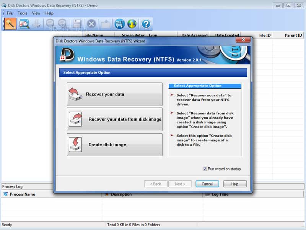Open the blue question mark help icon

(146, 24)
